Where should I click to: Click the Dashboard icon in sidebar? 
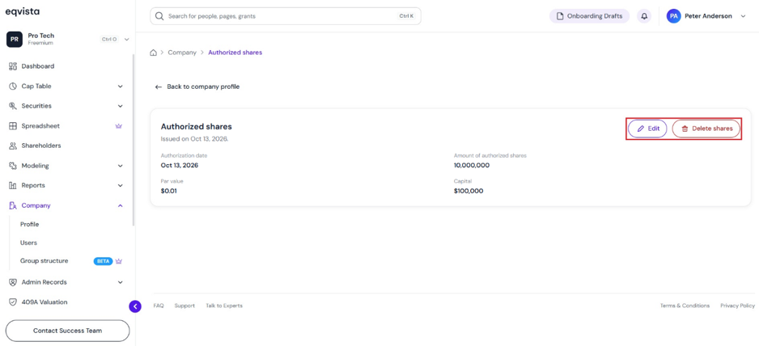pyautogui.click(x=13, y=66)
